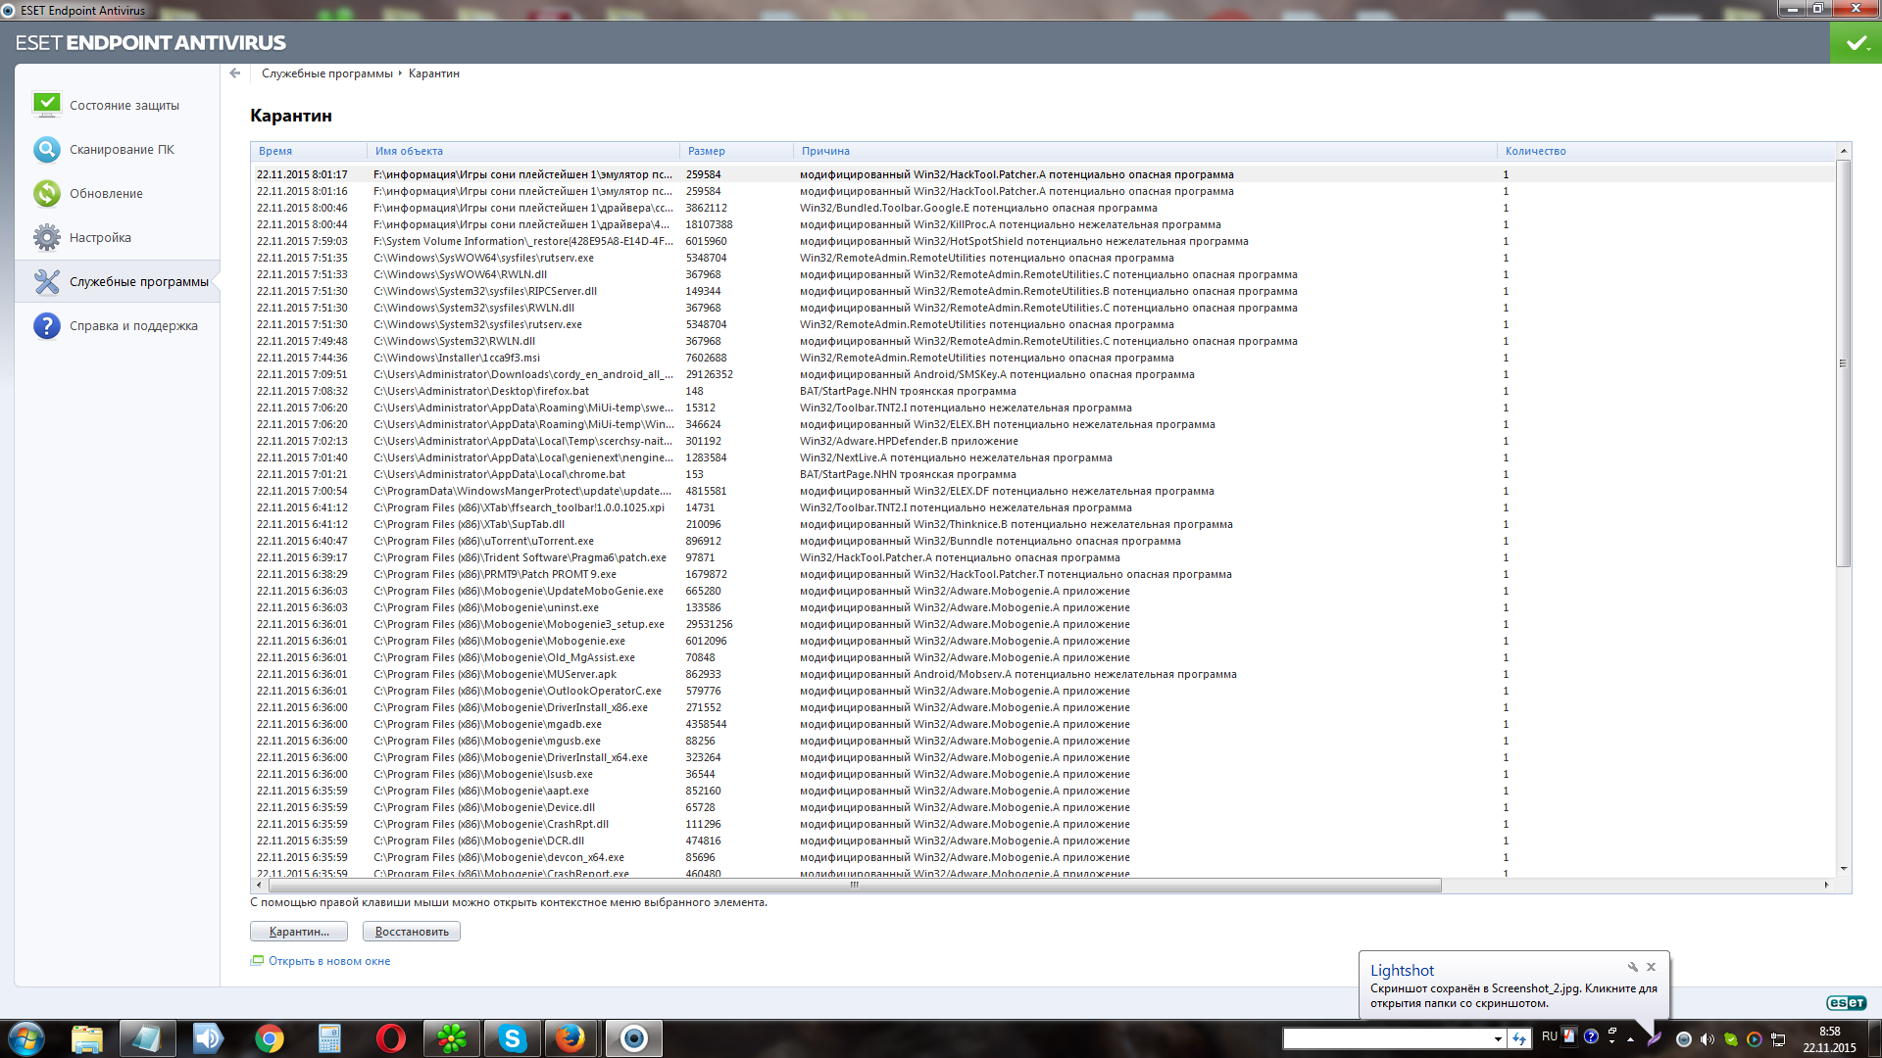
Task: Launch Opera browser from the taskbar
Action: coord(390,1038)
